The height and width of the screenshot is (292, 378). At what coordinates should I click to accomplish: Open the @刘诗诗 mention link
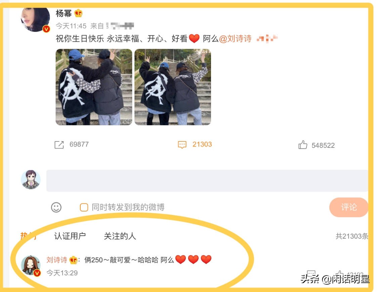point(235,39)
